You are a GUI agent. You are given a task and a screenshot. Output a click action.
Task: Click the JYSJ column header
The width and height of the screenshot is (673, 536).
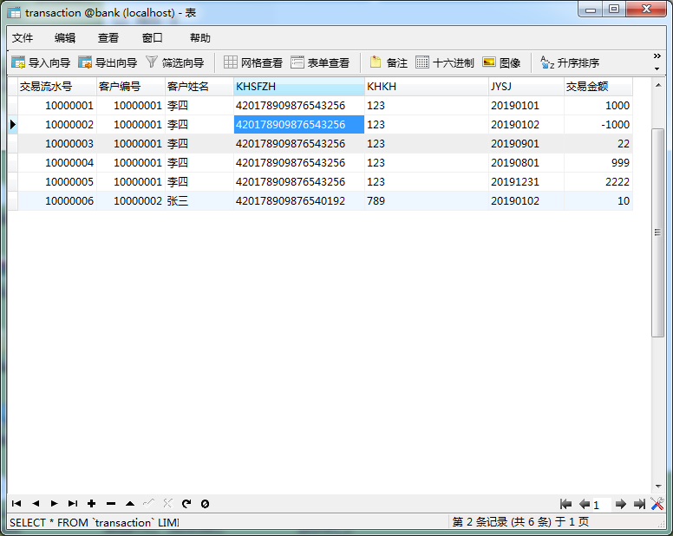526,86
